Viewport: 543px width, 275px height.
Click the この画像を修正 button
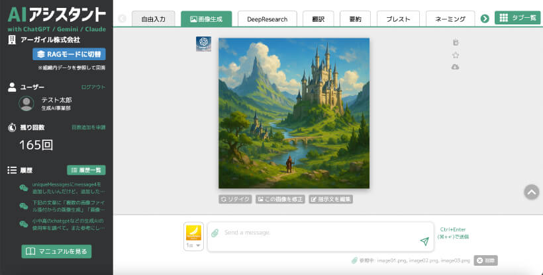(x=280, y=199)
